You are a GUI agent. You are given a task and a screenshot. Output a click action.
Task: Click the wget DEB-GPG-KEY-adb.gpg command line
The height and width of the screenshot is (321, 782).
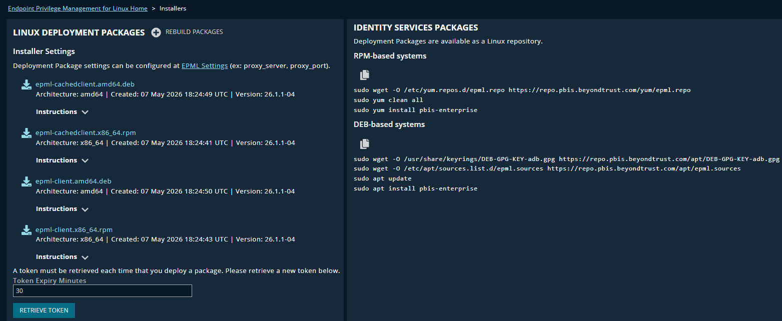(566, 159)
